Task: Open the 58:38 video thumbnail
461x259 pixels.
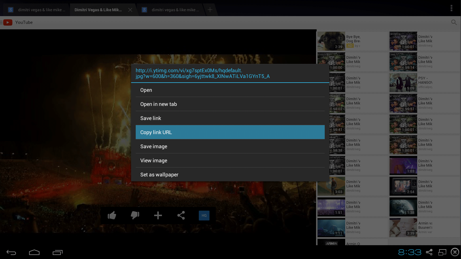Action: click(x=337, y=145)
